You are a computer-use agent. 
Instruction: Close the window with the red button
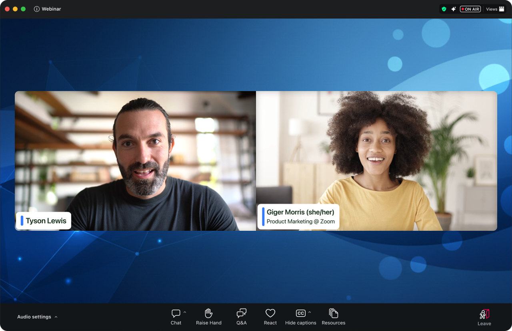tap(7, 9)
